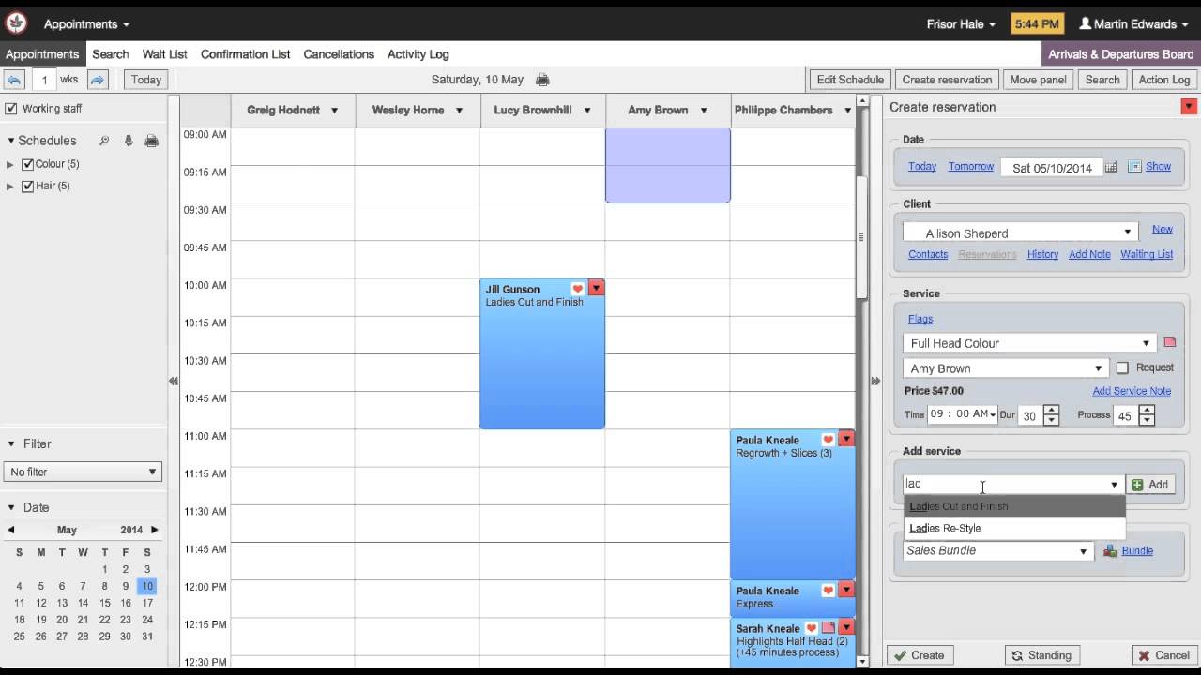
Task: Switch to the Cancellations tab
Action: point(339,54)
